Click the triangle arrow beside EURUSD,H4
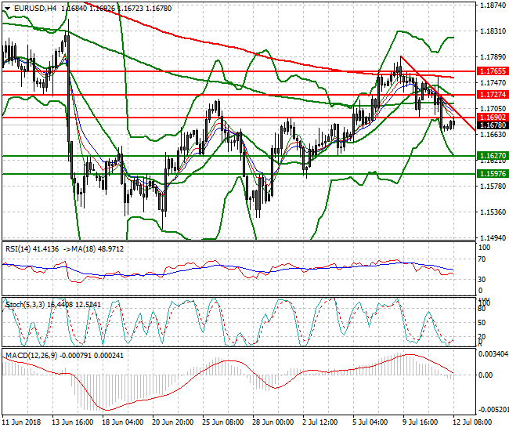 point(7,9)
